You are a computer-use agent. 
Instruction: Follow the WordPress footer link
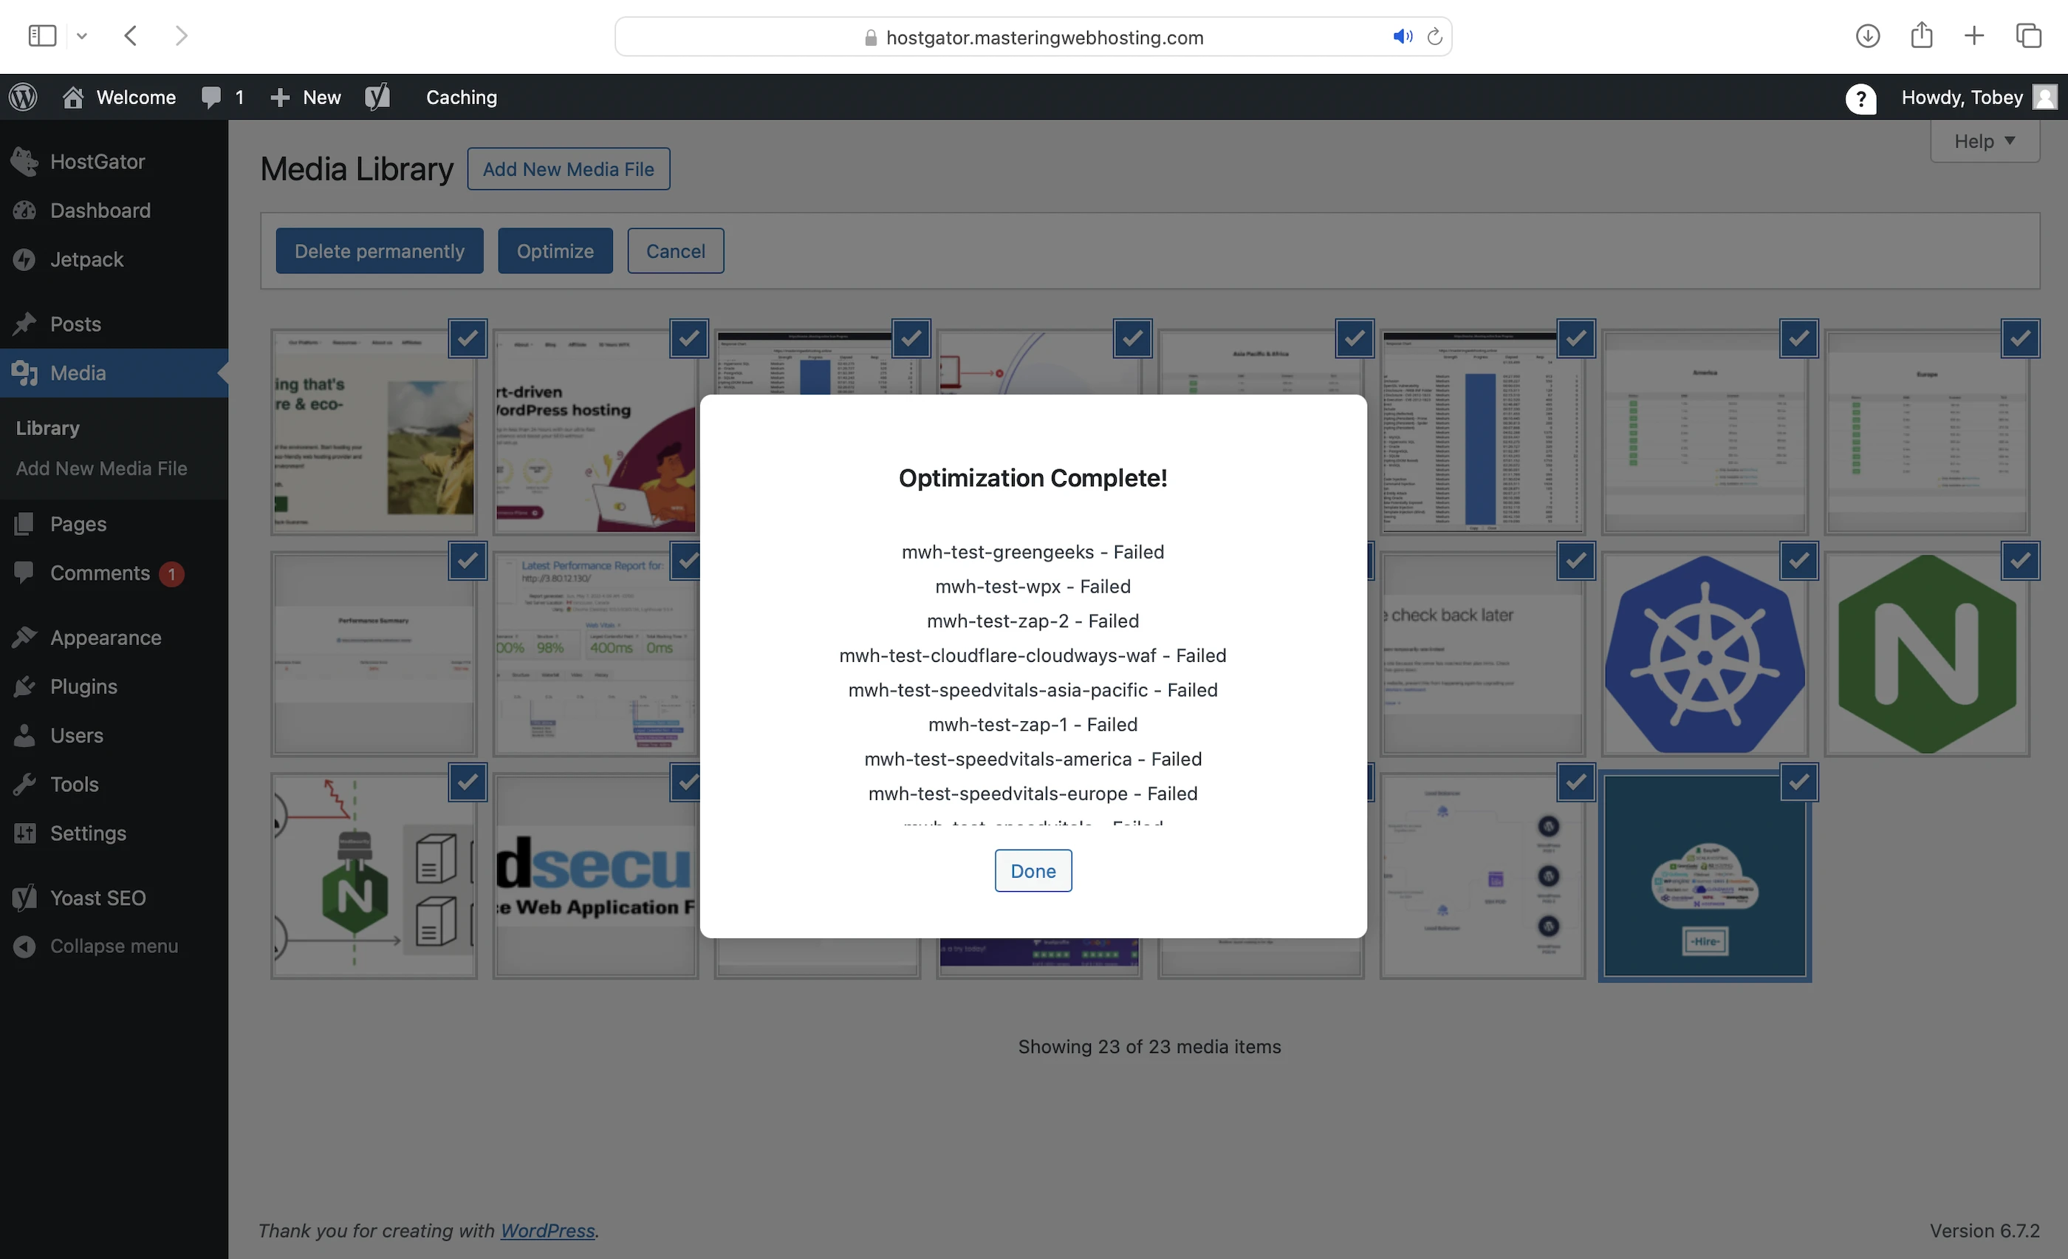point(547,1230)
